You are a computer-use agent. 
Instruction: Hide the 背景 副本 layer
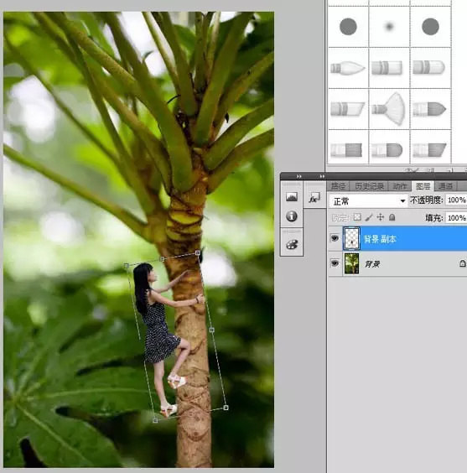(x=335, y=239)
